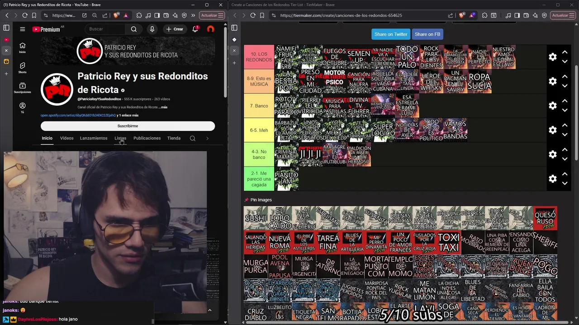Viewport: 579px width, 325px height.
Task: Open Brave VPN shield in YouTube window
Action: pos(184,15)
